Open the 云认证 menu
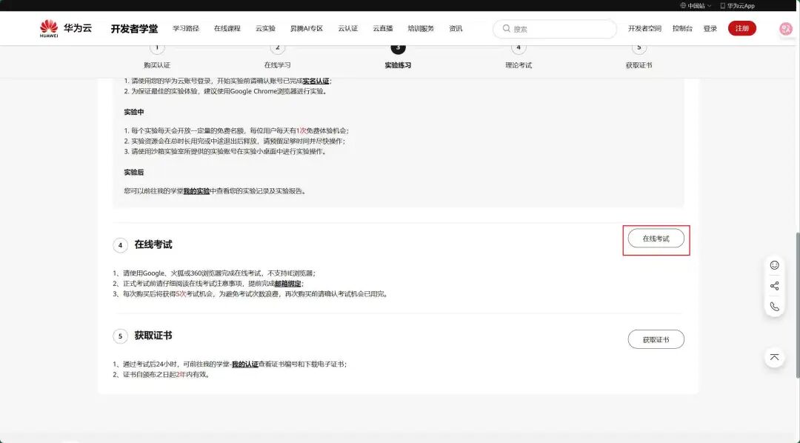The width and height of the screenshot is (800, 443). click(x=348, y=29)
